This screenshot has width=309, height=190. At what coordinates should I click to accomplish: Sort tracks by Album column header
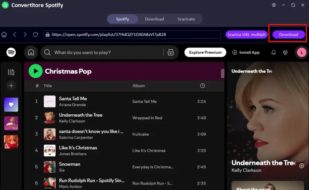(139, 86)
